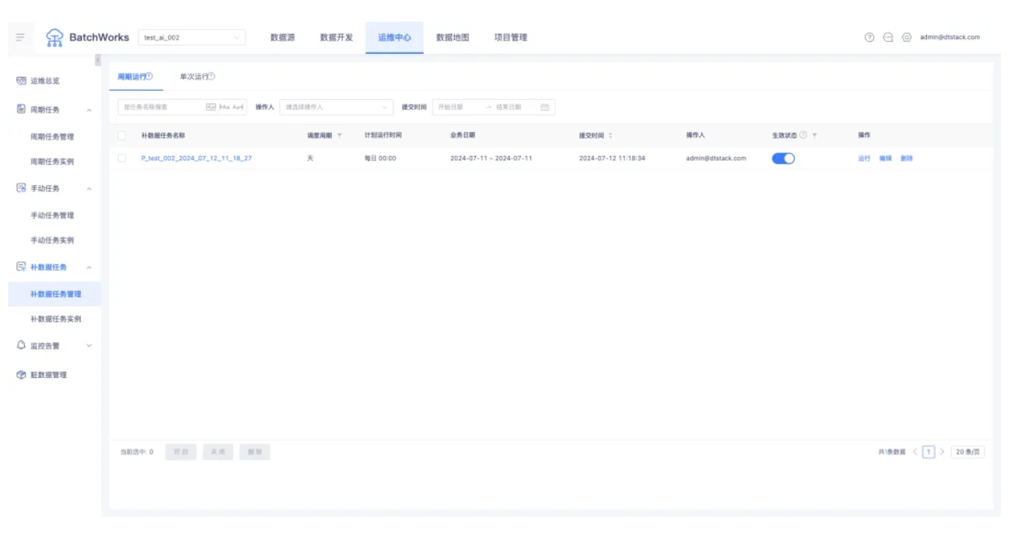This screenshot has height=540, width=1018.
Task: Toggle whole-word match icon in search box
Action: point(211,107)
